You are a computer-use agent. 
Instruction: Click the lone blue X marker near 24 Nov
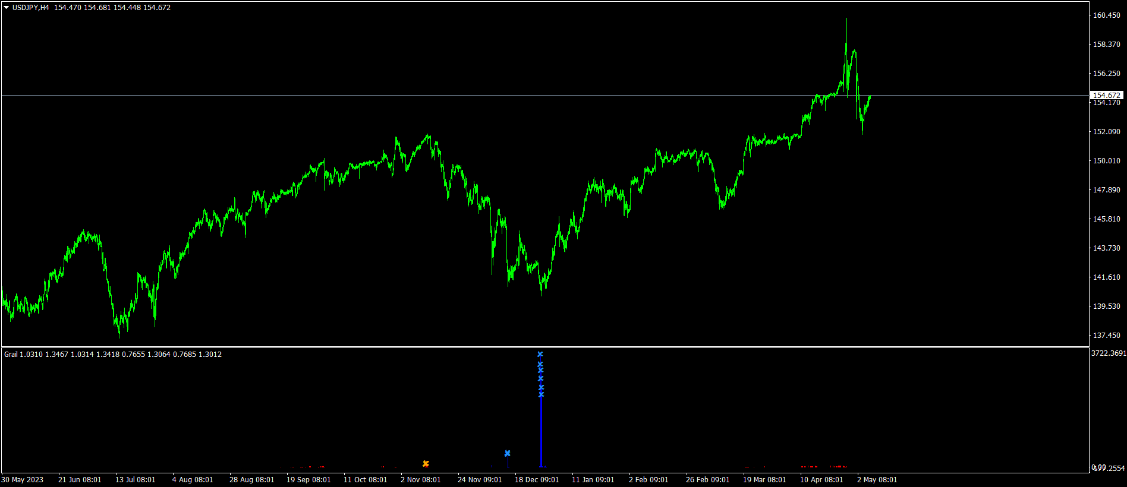coord(507,453)
